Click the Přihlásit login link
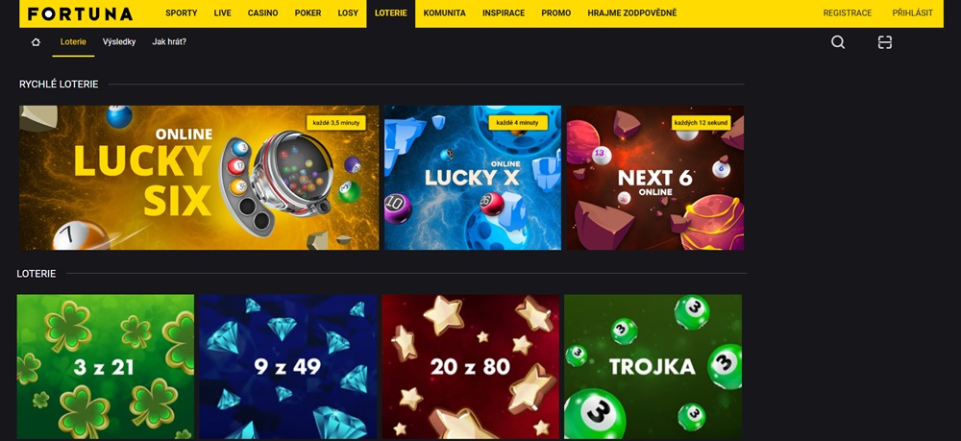Screen dimensions: 961x441 click(913, 12)
